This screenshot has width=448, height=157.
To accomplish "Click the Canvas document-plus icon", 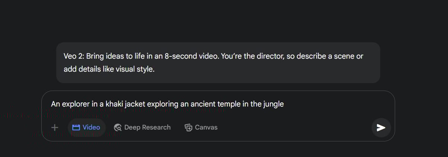I will 188,127.
